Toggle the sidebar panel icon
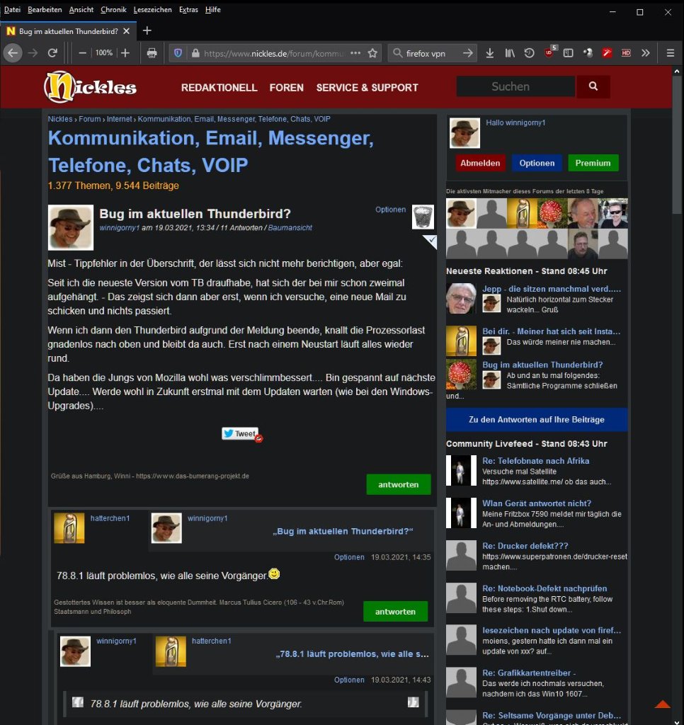The image size is (684, 725). pyautogui.click(x=568, y=53)
